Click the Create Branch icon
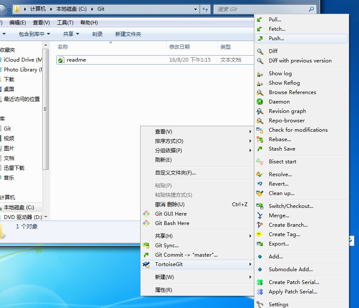359x308 pixels. (x=260, y=225)
